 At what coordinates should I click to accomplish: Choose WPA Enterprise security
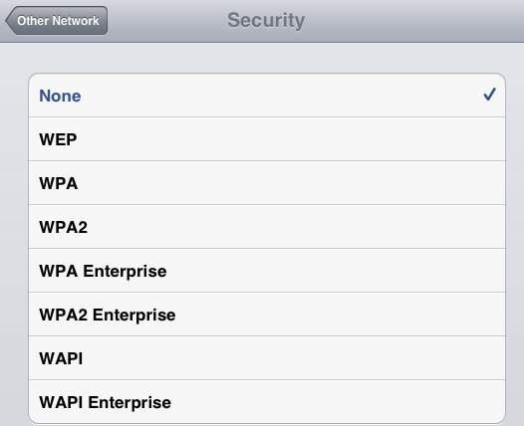[x=267, y=271]
